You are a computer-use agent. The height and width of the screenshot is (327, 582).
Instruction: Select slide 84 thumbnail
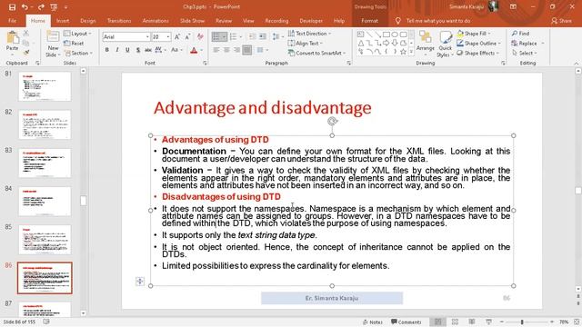(45, 202)
